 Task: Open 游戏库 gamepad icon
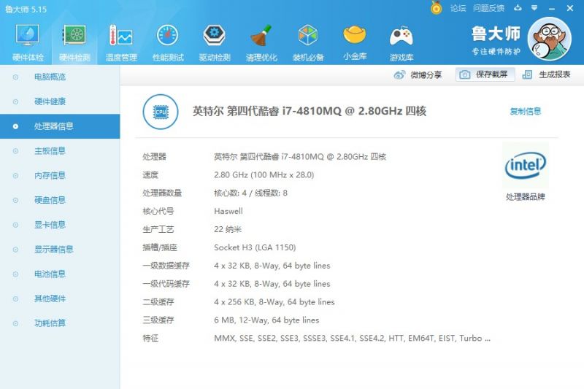pos(401,42)
